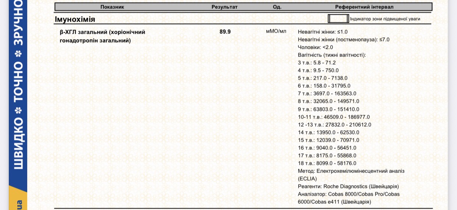Click the мМО/мл unit label
The width and height of the screenshot is (457, 210).
coord(276,31)
